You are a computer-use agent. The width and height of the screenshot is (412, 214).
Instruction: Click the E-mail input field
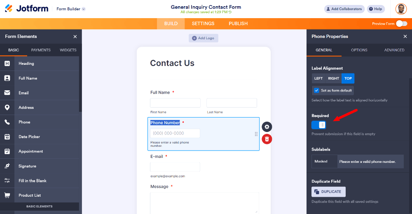click(x=175, y=167)
